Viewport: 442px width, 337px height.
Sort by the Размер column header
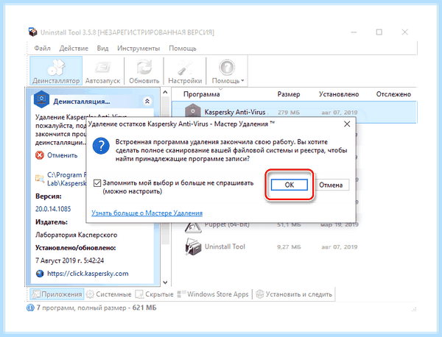[289, 94]
